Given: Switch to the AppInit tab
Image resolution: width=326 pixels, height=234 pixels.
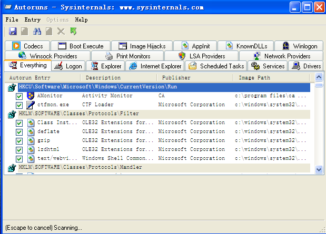Looking at the screenshot, I should pyautogui.click(x=195, y=46).
